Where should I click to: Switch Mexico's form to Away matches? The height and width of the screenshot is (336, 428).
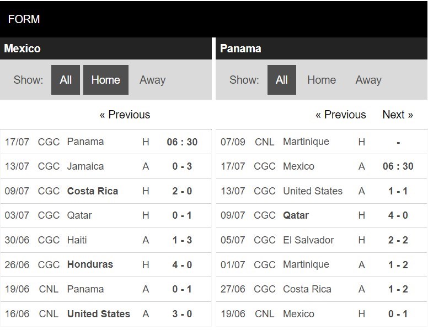[152, 80]
